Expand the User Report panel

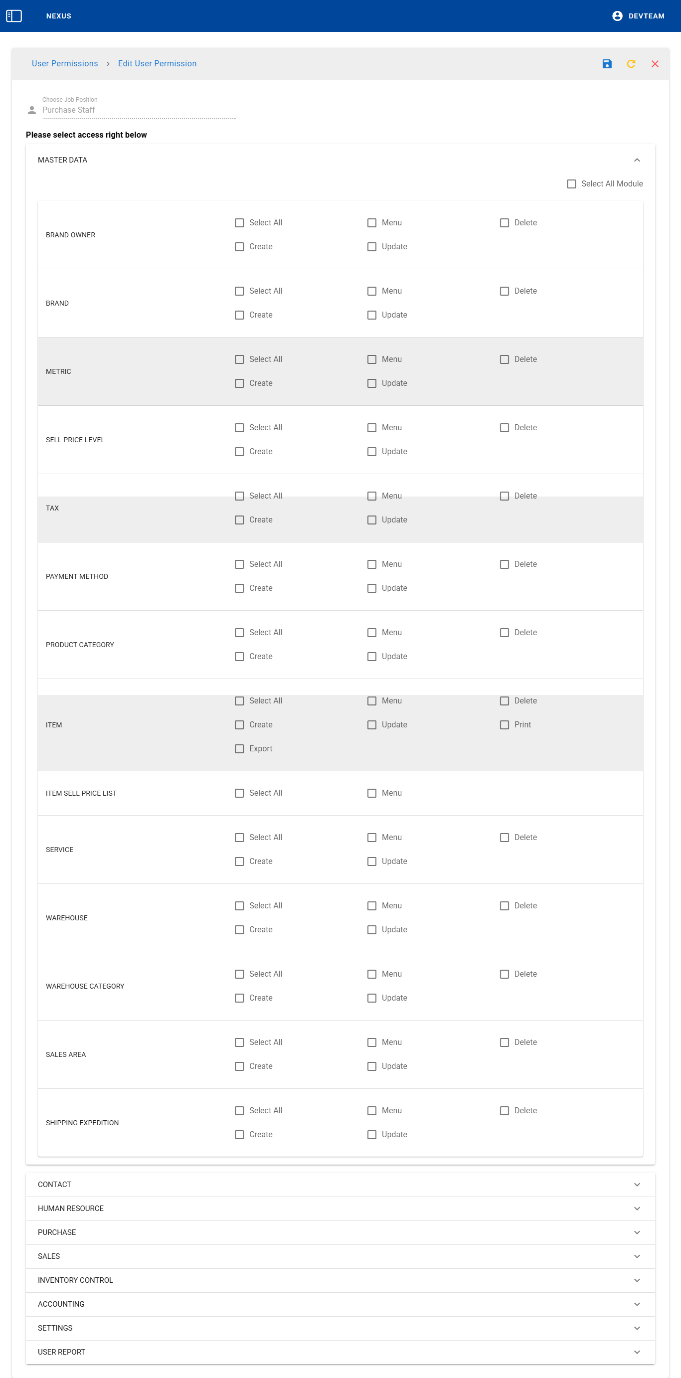click(x=637, y=1352)
